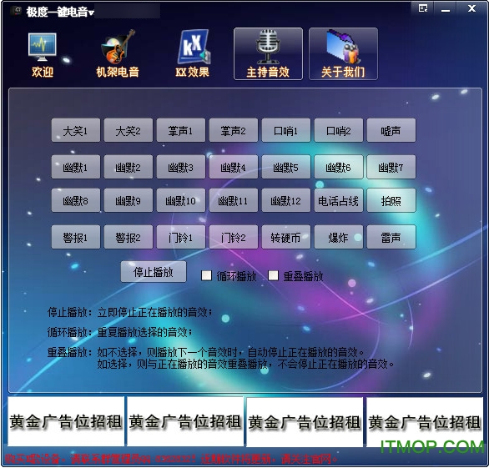Play the 幽默1 effect

tap(76, 167)
